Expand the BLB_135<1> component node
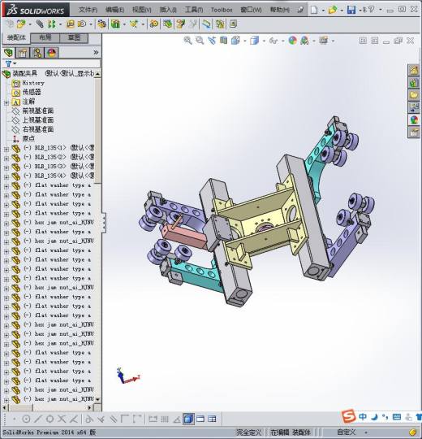The width and height of the screenshot is (422, 439). [x=6, y=150]
